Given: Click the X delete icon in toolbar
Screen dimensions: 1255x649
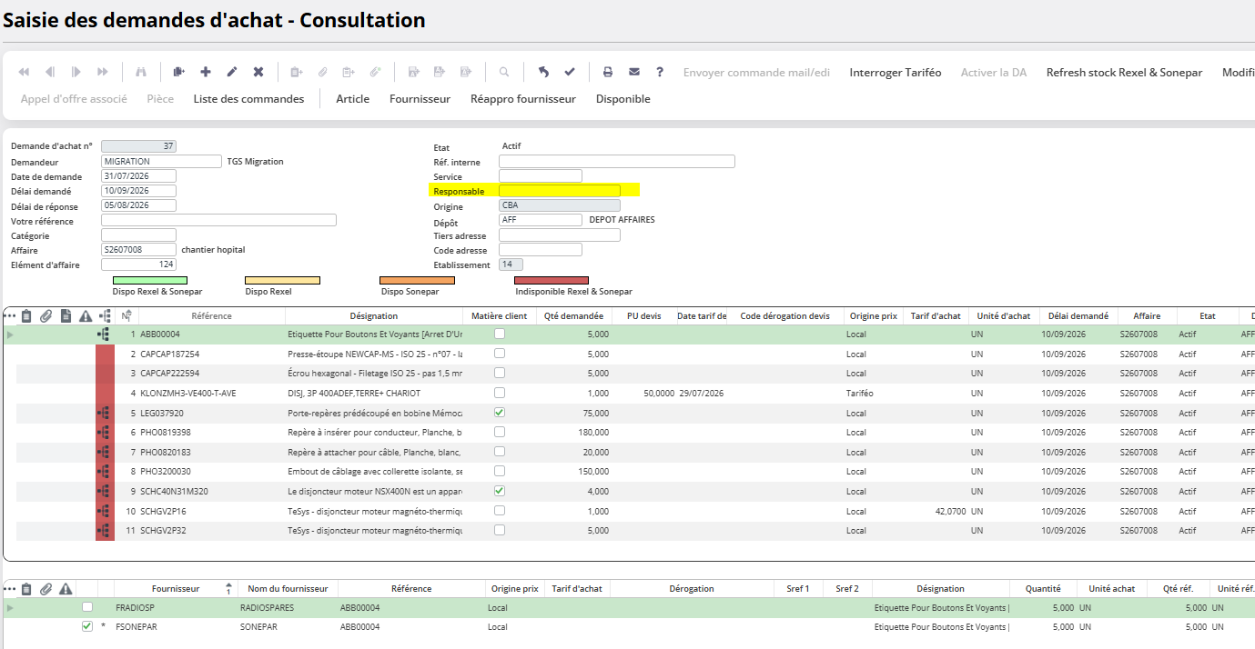Looking at the screenshot, I should [258, 72].
